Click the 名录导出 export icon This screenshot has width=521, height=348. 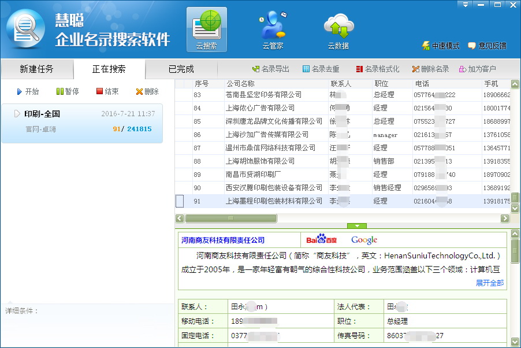point(256,69)
